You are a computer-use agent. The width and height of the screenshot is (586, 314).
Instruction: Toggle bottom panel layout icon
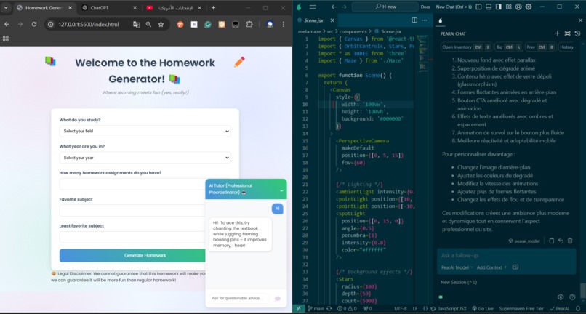click(x=489, y=7)
